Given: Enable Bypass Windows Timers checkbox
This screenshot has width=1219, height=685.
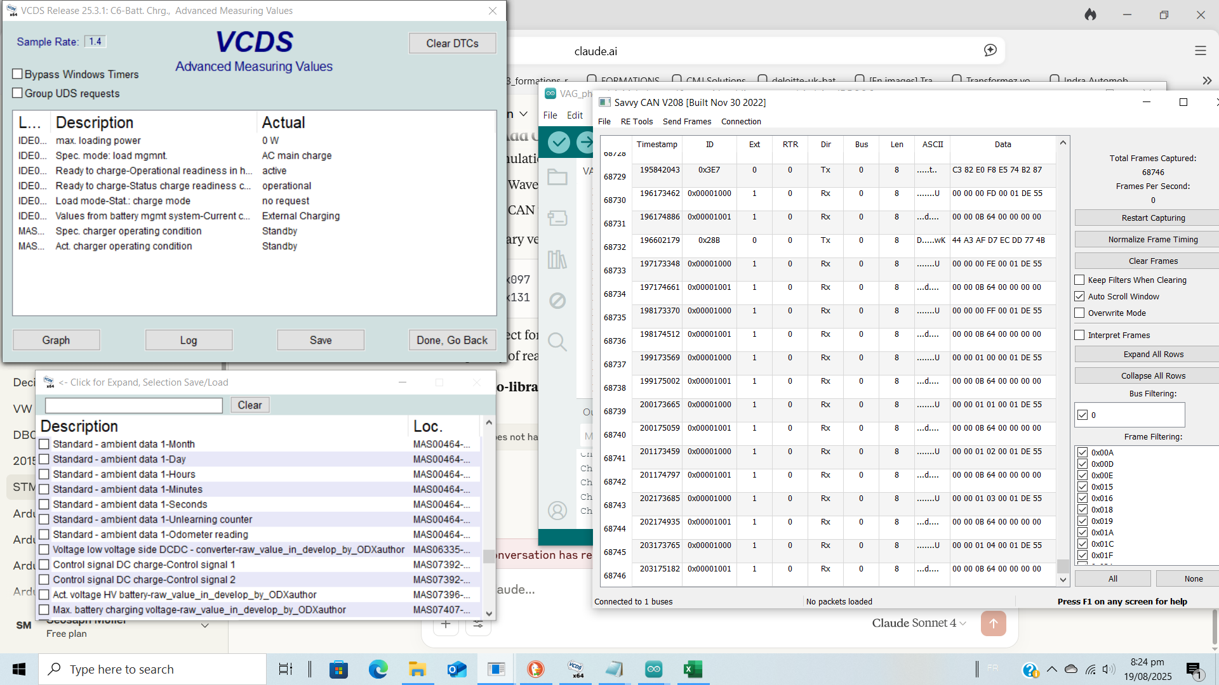Looking at the screenshot, I should click(18, 74).
